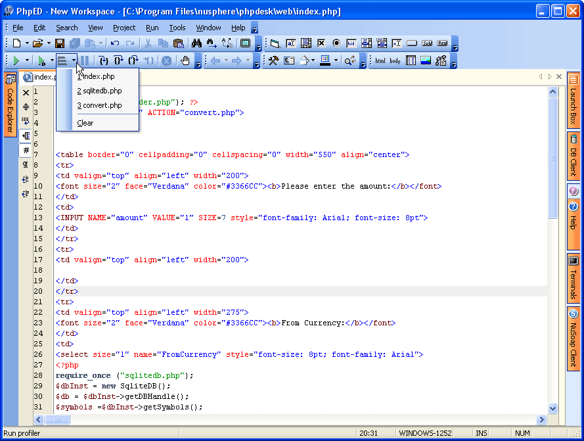Open the dropdown arrow beside New file
Image resolution: width=584 pixels, height=441 pixels.
tap(27, 43)
